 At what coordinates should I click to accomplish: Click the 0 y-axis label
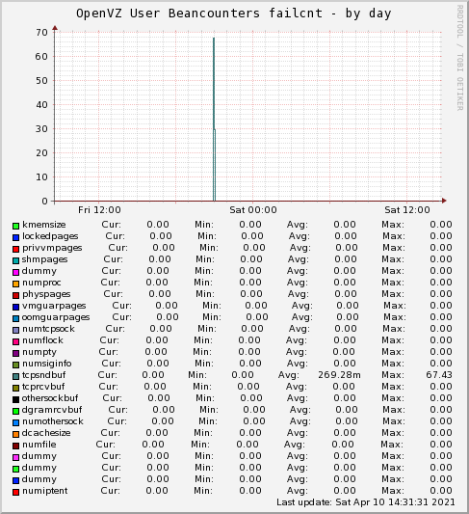coord(45,202)
